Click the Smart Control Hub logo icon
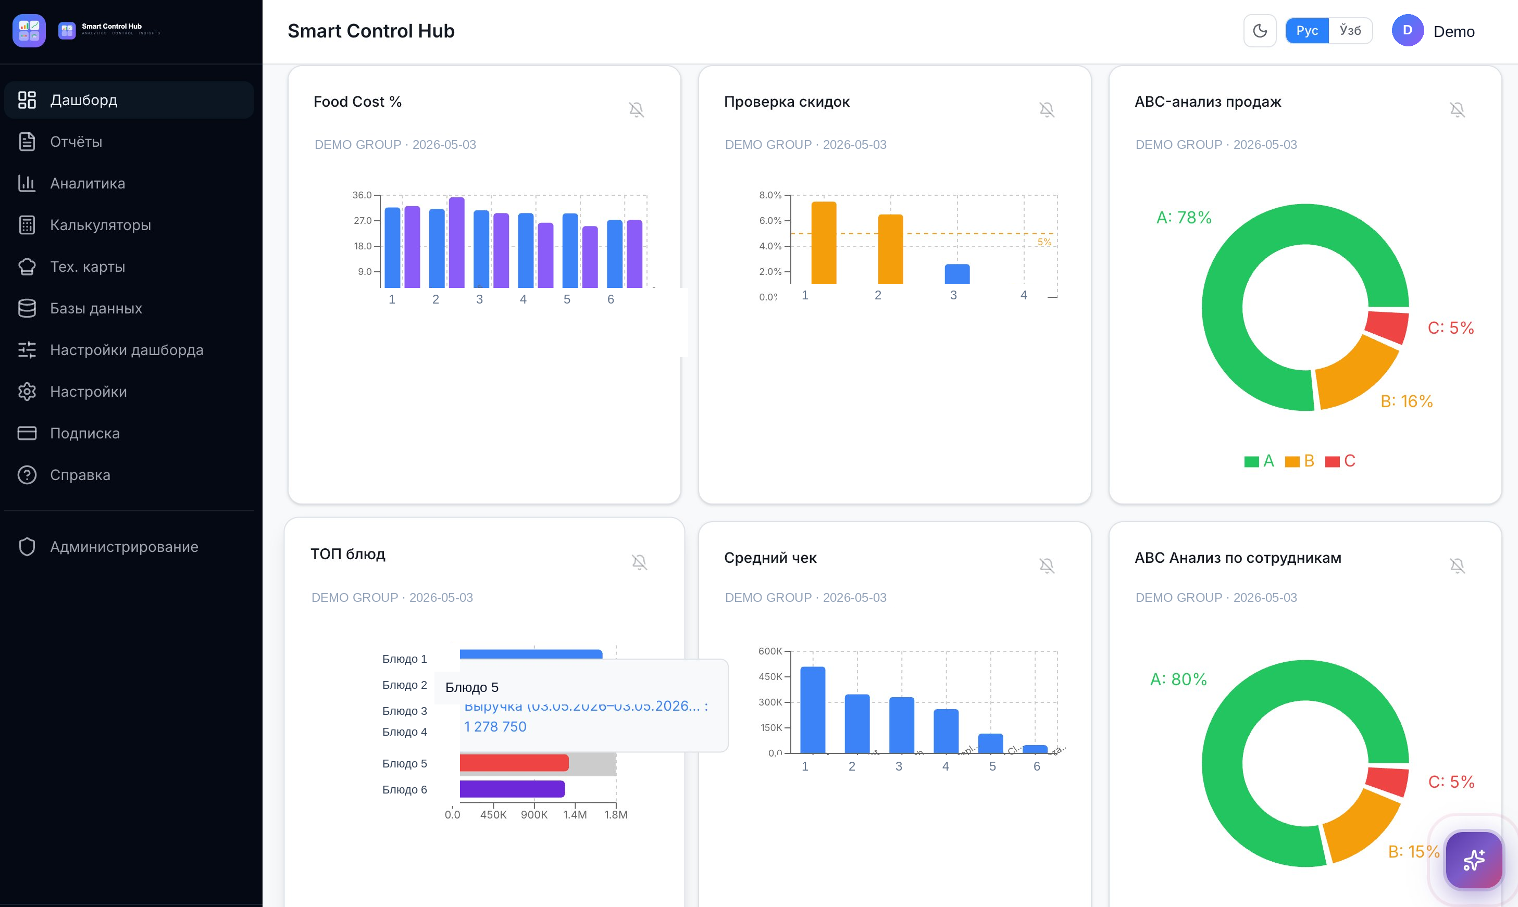The image size is (1518, 907). click(29, 31)
